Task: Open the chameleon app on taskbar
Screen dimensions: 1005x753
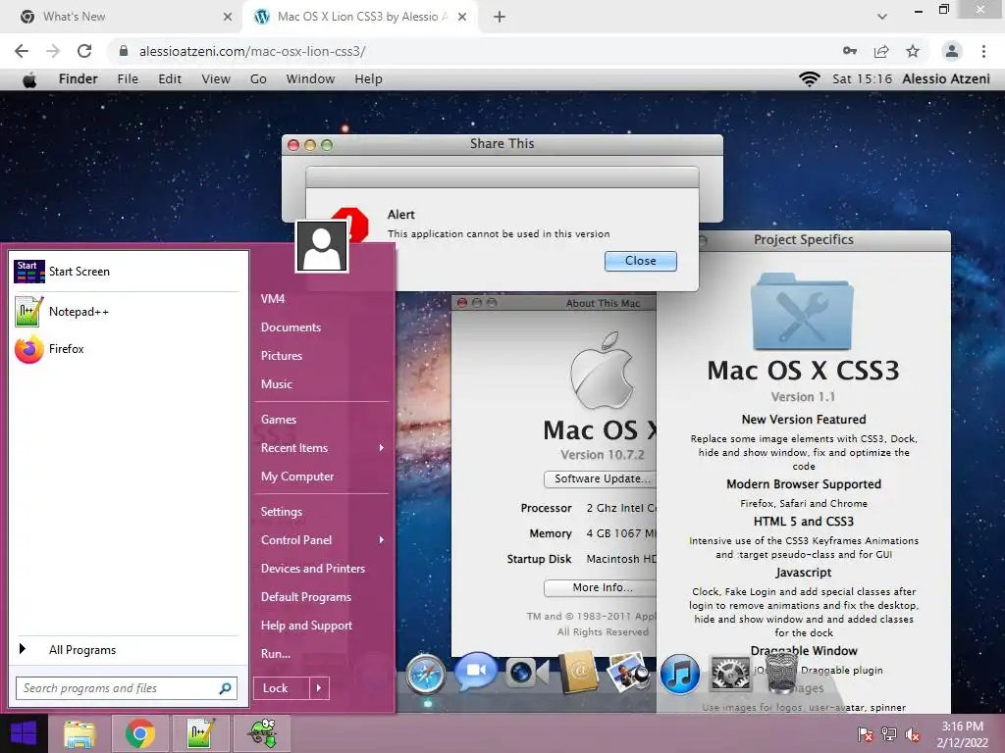Action: click(x=263, y=733)
